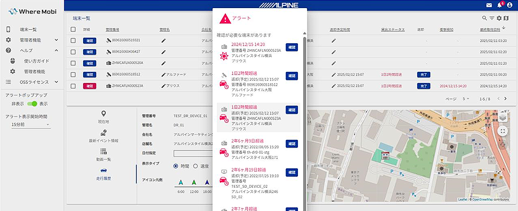The image size is (518, 211).
Task: Click 完了 in 2024/12/15 14:20 row
Action: pos(424,86)
